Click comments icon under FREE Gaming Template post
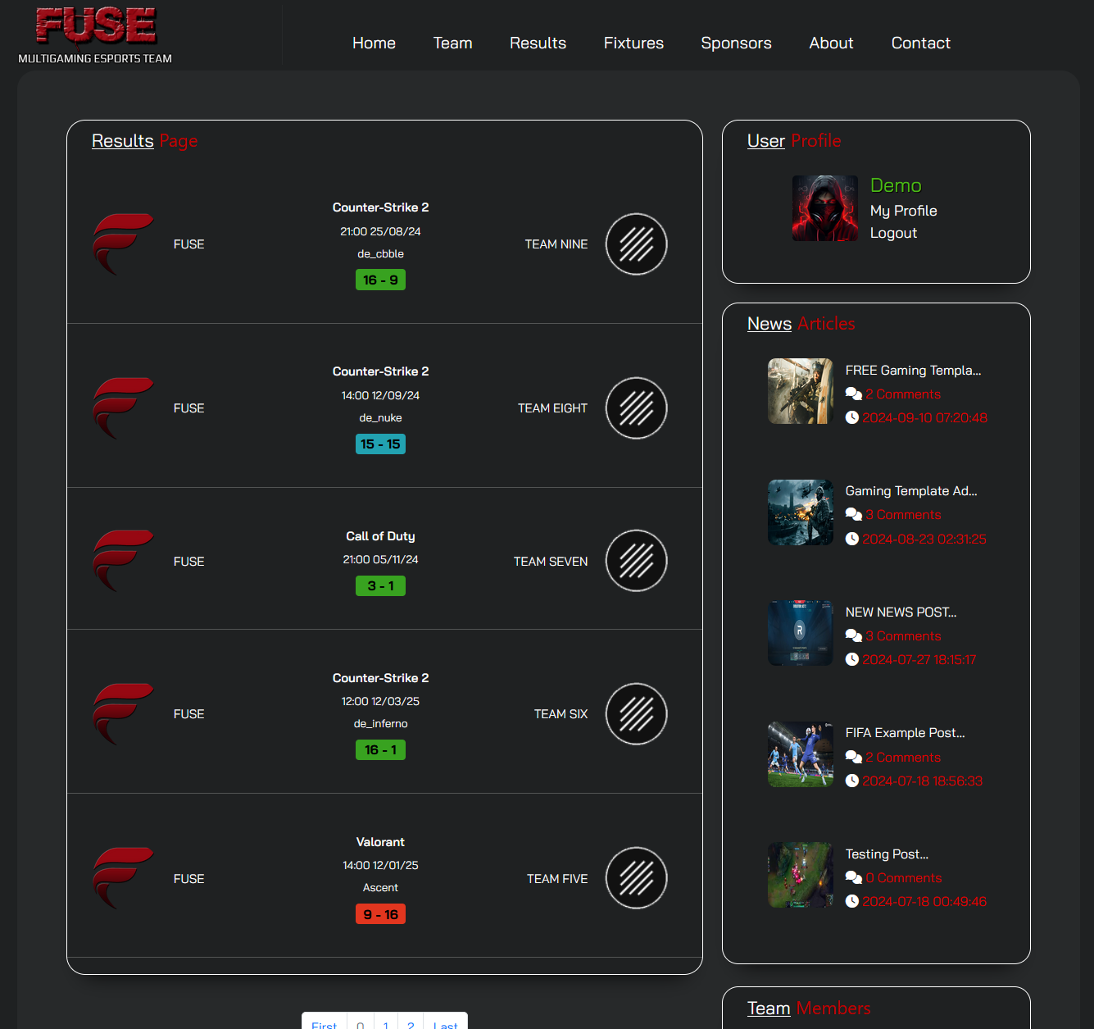 (853, 394)
